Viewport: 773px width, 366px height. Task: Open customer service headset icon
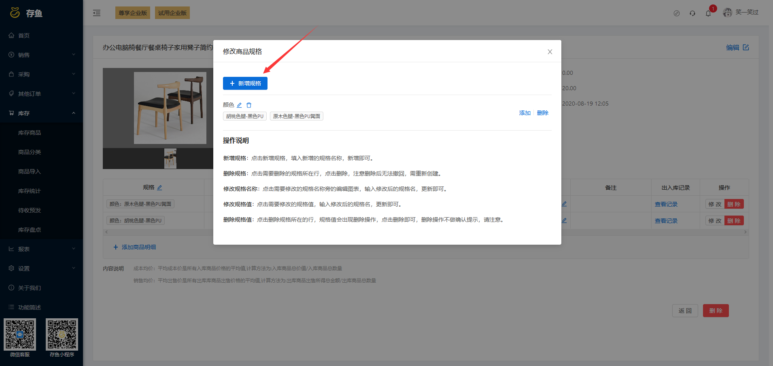(692, 13)
